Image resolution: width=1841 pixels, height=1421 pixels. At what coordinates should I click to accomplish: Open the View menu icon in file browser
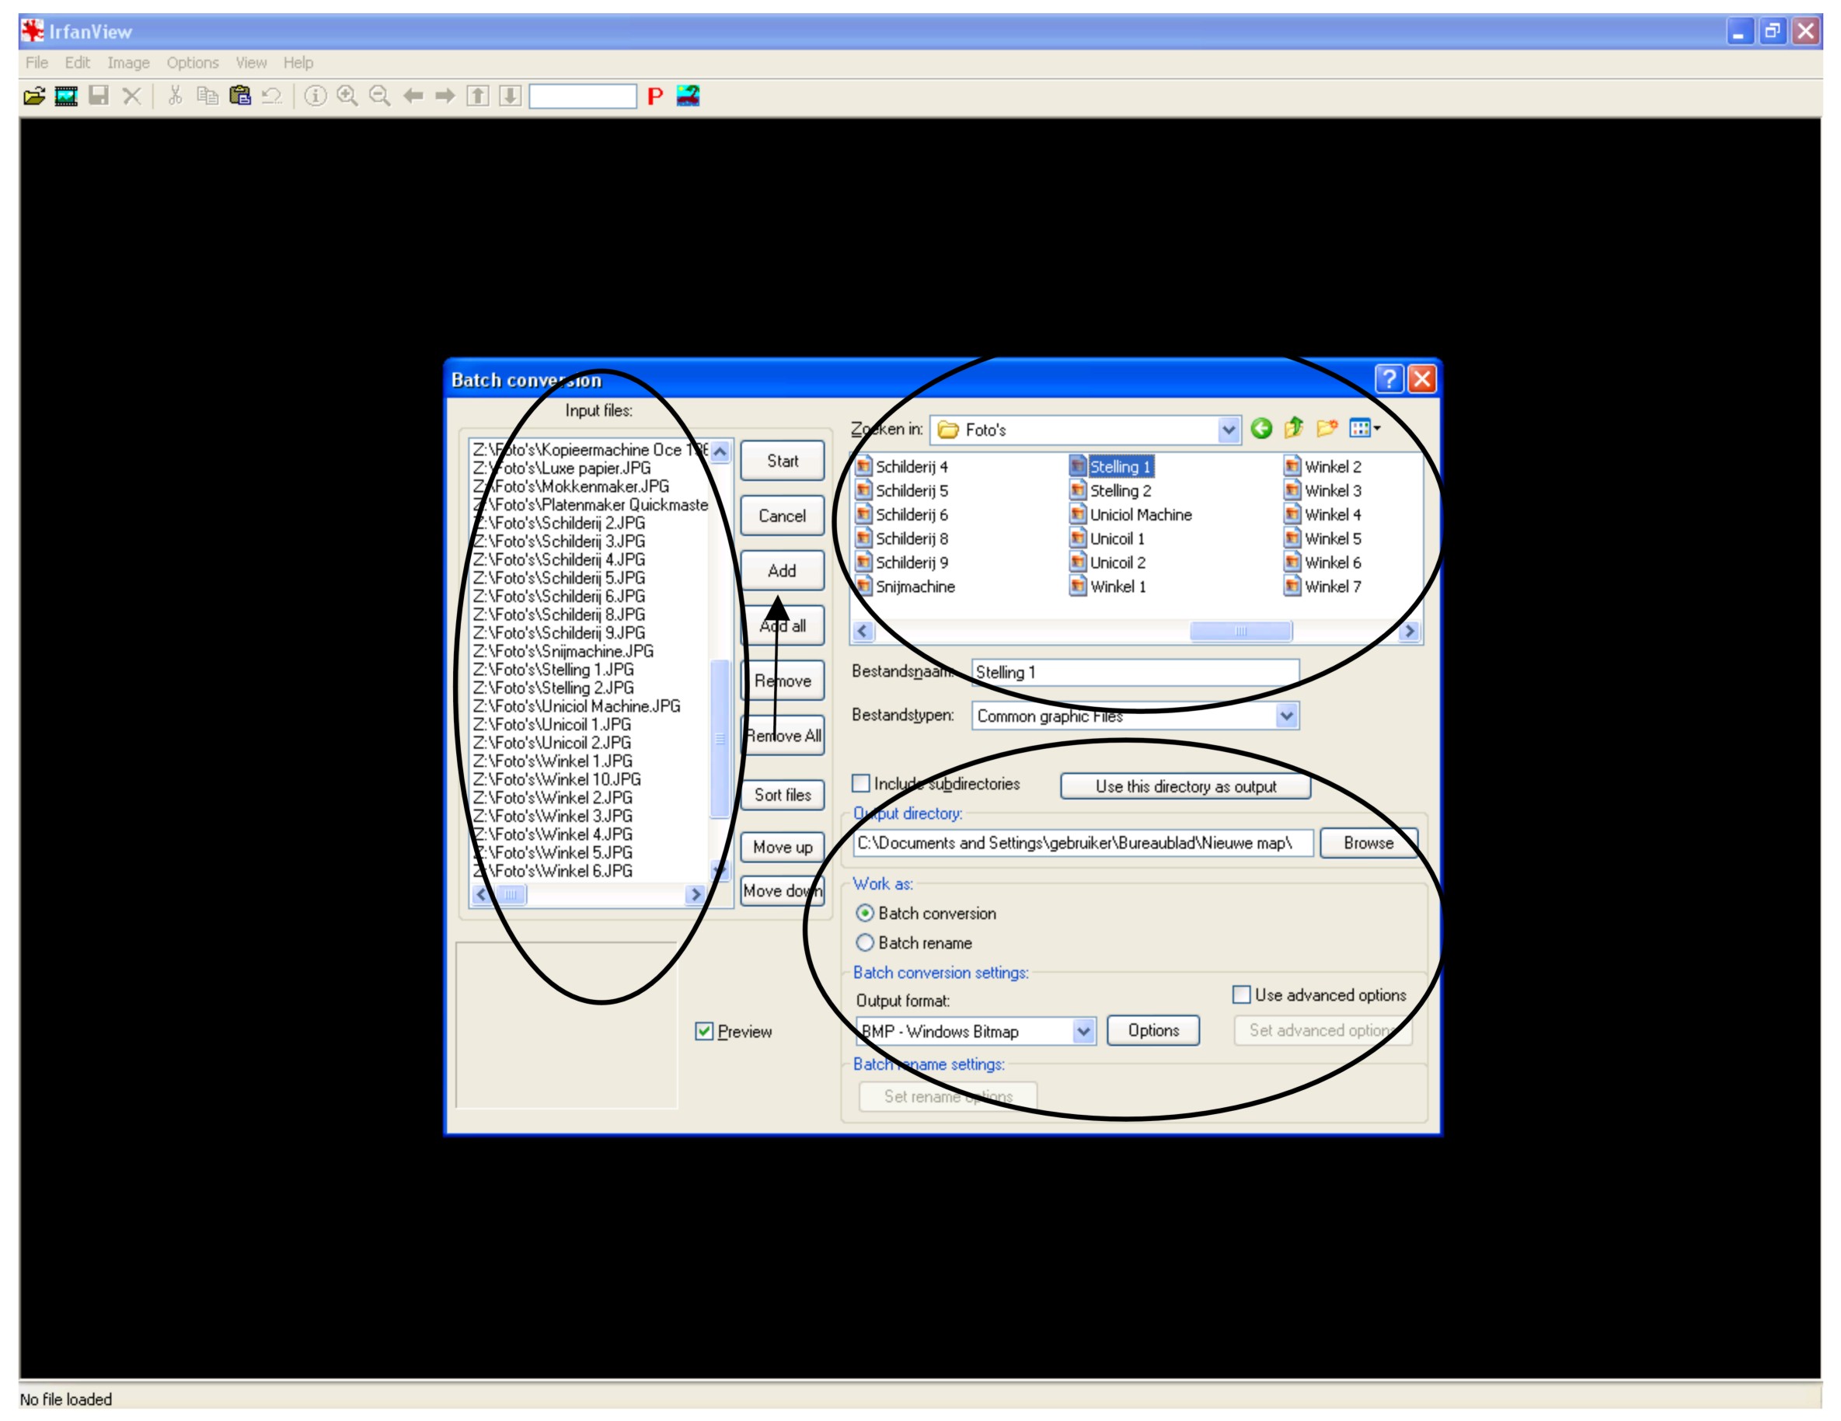point(1364,429)
